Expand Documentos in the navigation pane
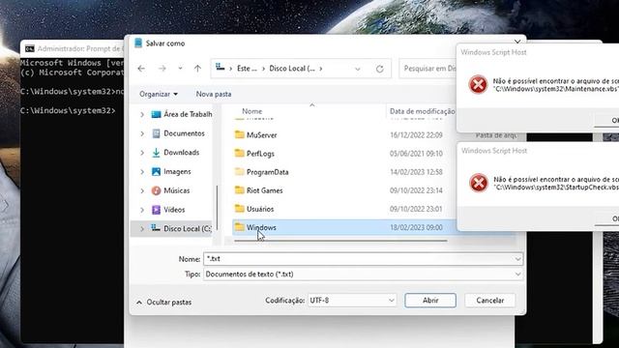The height and width of the screenshot is (348, 619). tap(142, 133)
